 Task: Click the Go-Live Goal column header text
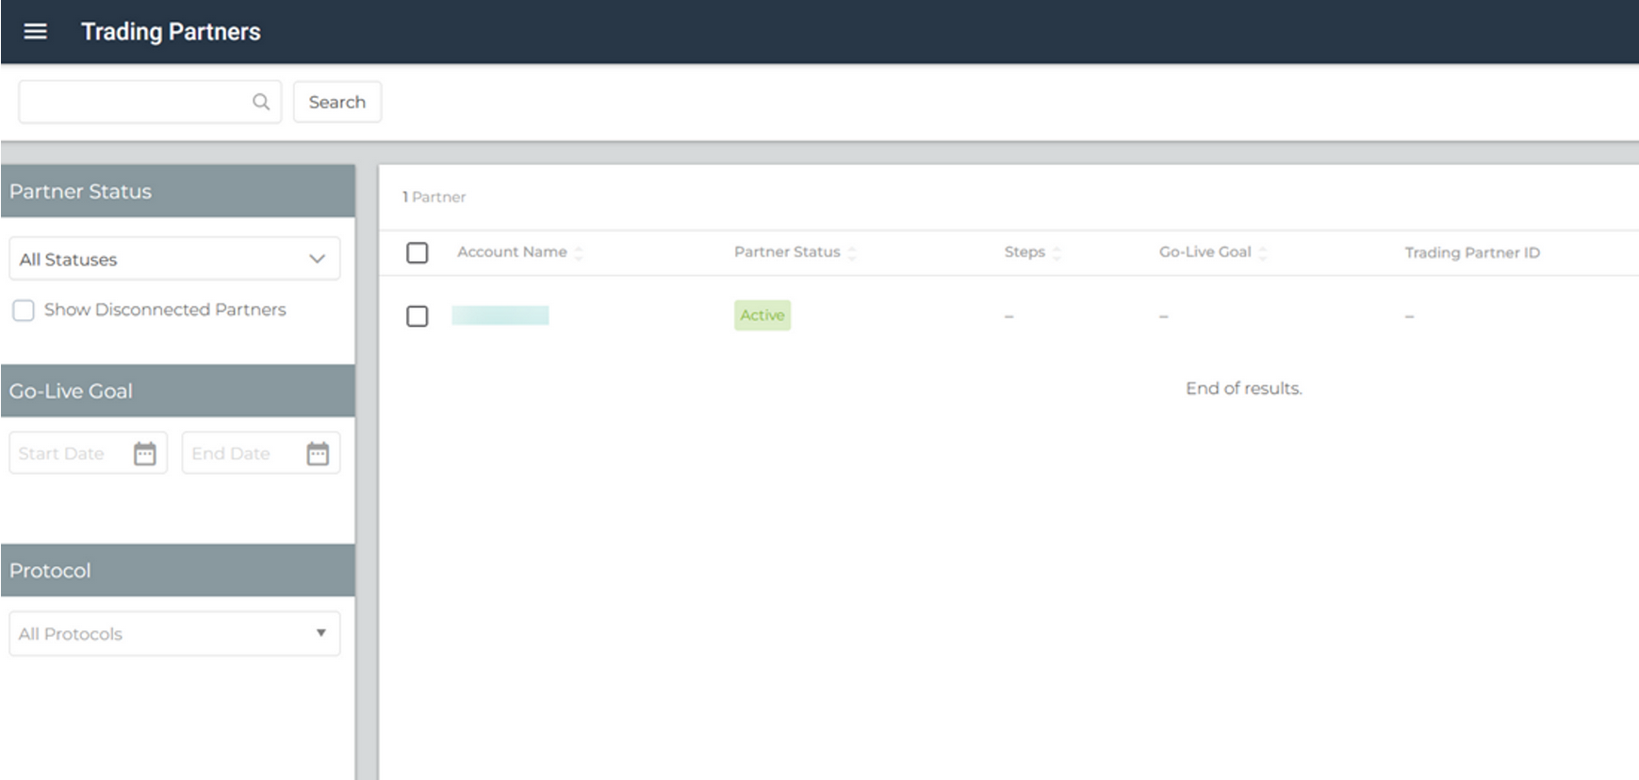[1205, 252]
